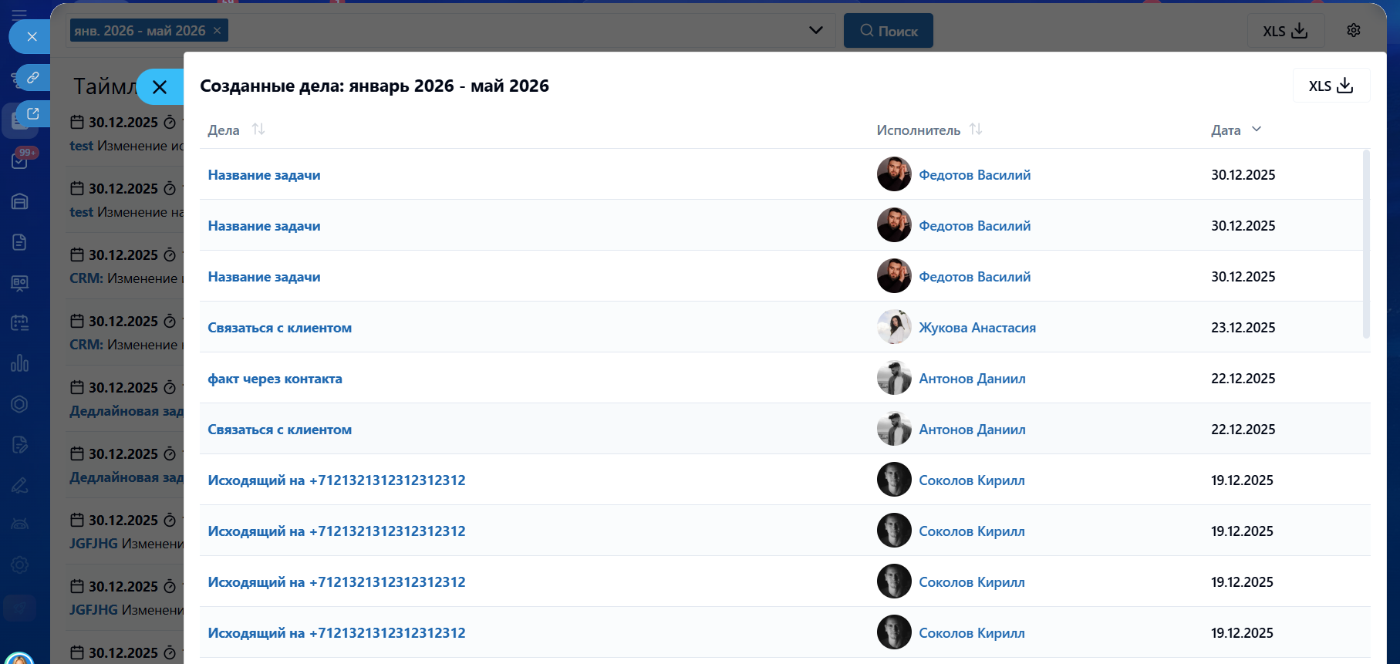Open tasks icon with 99+ badge
The image size is (1400, 664).
20,160
